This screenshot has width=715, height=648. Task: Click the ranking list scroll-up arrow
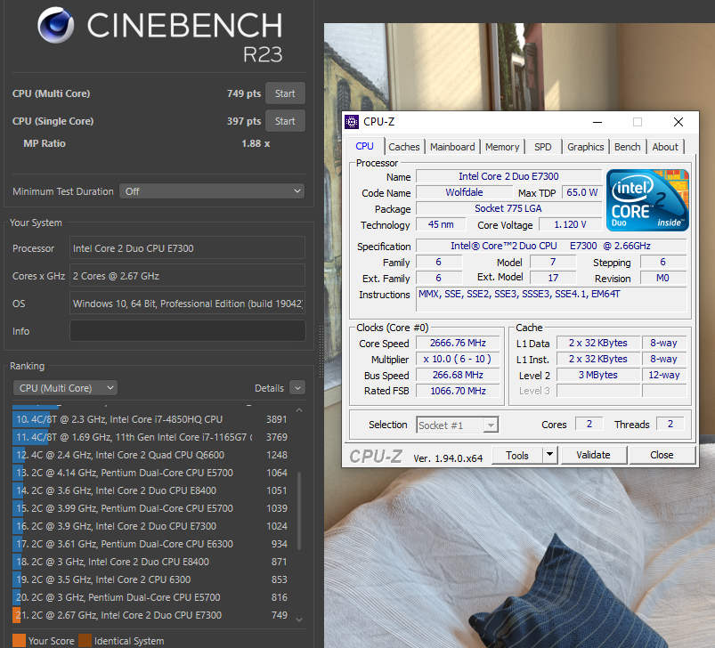pos(299,410)
